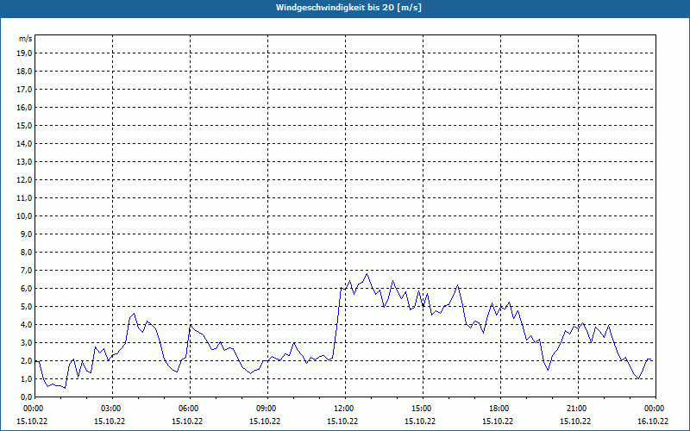
Task: Pick the '14,0' y-axis tick label
Action: pyautogui.click(x=23, y=143)
